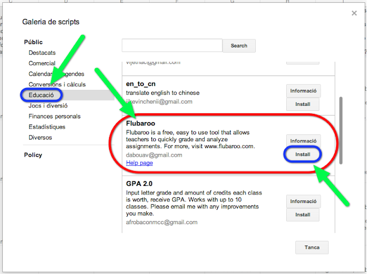Screen dimensions: 367x274
Task: Click Informació for en_to_cn script
Action: click(x=303, y=91)
